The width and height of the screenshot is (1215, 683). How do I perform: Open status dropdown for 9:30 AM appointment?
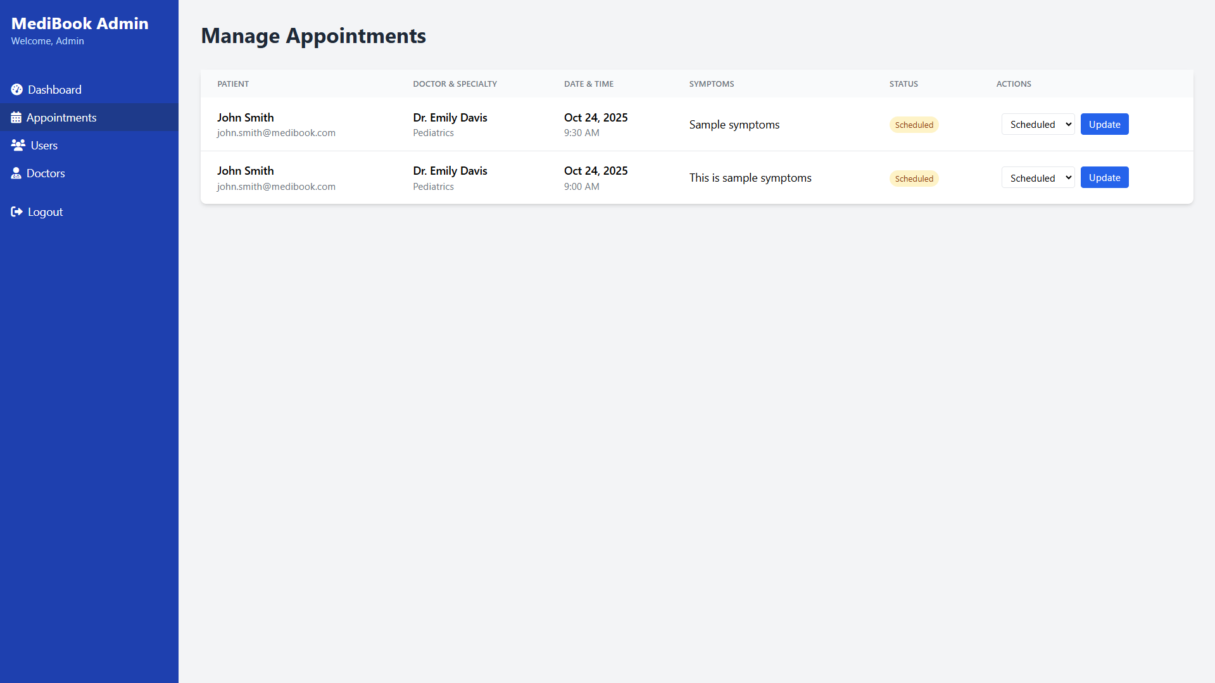click(x=1038, y=125)
